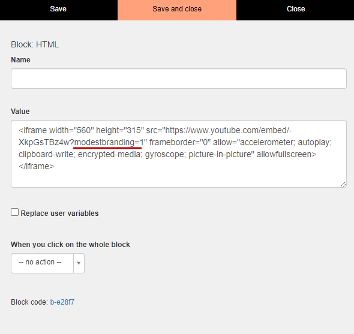Screen dimensions: 354x334
Task: Choose Save and close
Action: click(x=177, y=9)
